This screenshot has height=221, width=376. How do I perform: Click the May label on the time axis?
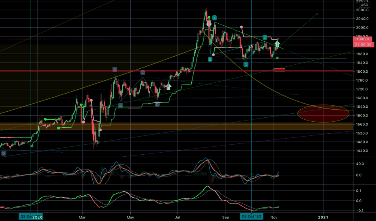130,217
